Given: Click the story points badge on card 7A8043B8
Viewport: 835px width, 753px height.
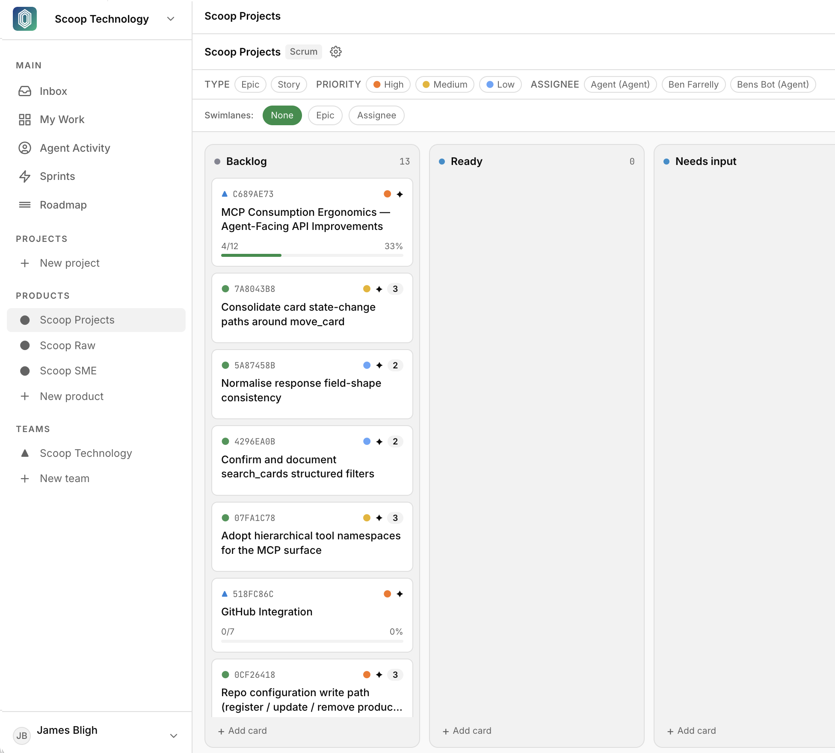Looking at the screenshot, I should (x=395, y=289).
